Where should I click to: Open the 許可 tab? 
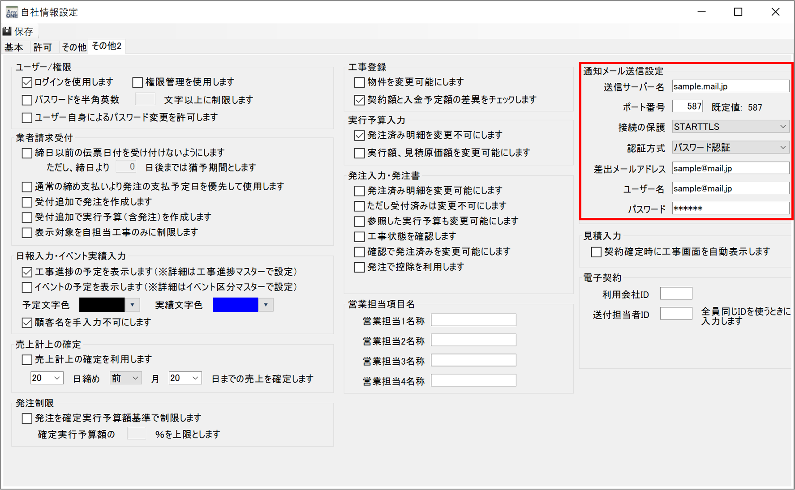43,47
